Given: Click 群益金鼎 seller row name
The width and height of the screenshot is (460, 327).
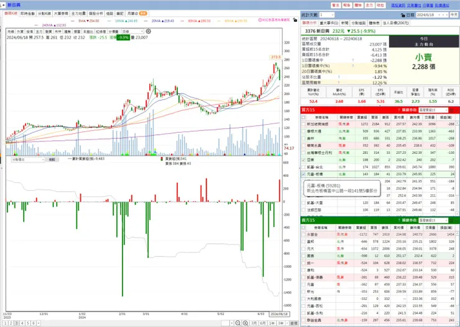Looking at the screenshot, I should click(314, 320).
